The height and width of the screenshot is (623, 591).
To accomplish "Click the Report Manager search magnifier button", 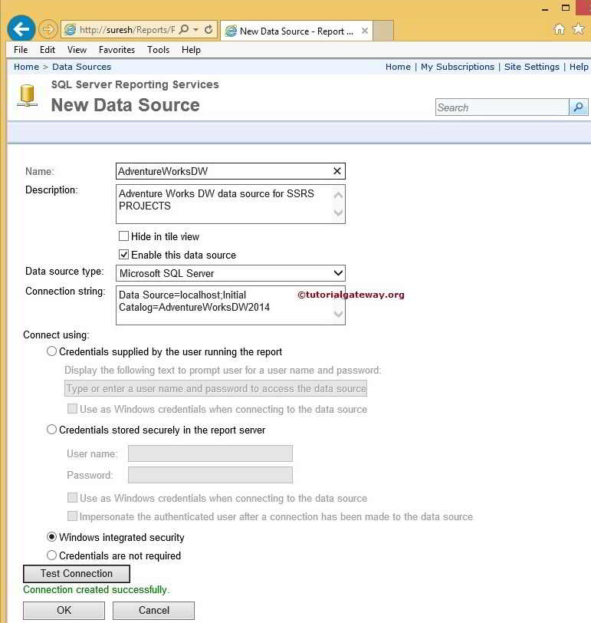I will (x=578, y=107).
